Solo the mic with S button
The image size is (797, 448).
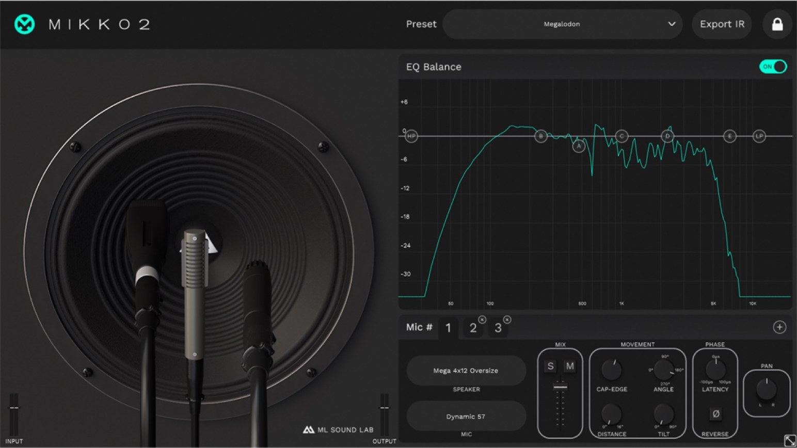(550, 366)
